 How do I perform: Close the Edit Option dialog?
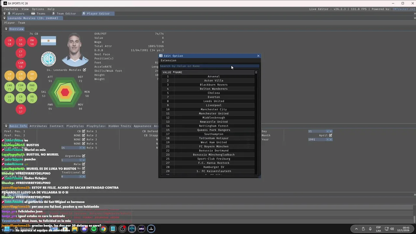click(258, 56)
